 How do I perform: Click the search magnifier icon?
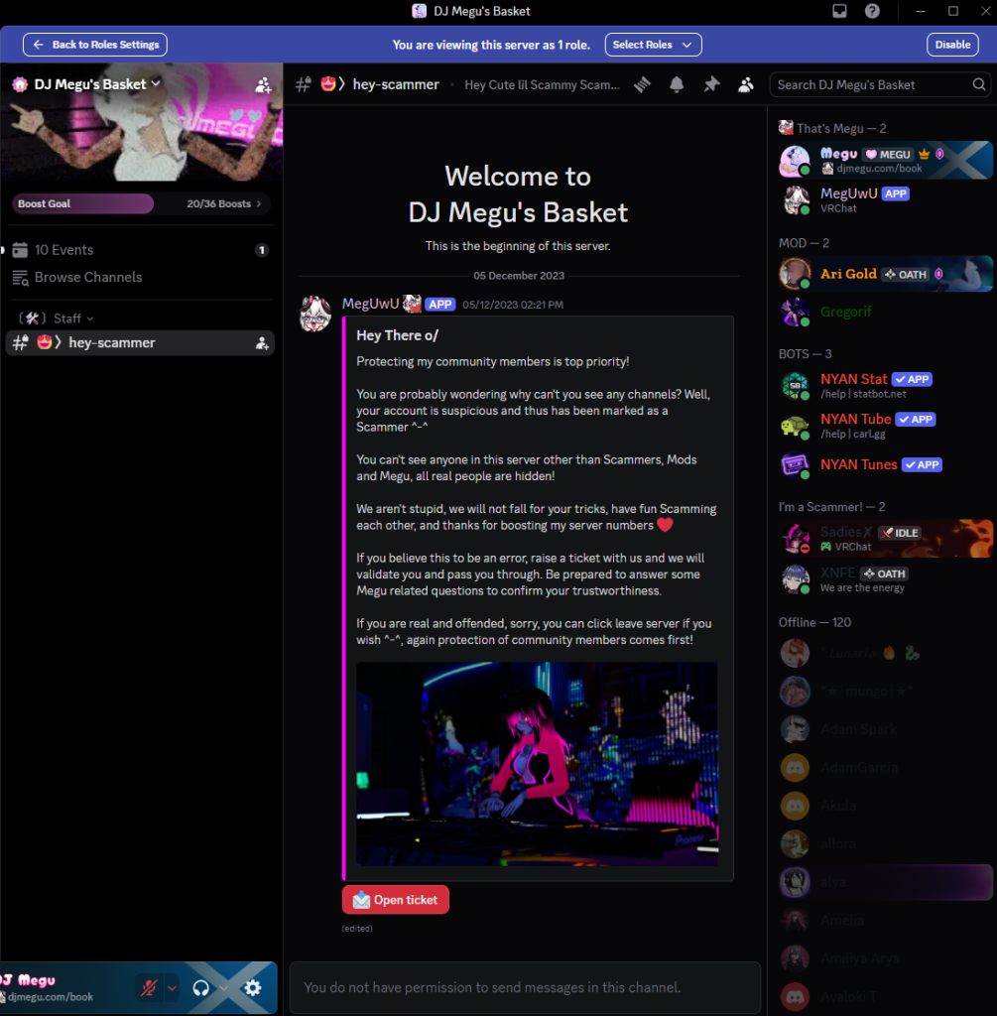[x=979, y=85]
